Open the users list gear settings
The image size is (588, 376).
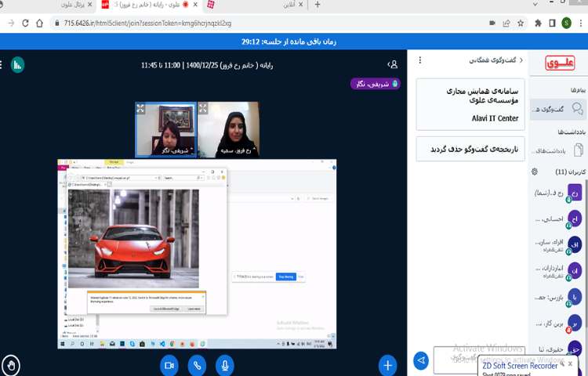(x=535, y=172)
